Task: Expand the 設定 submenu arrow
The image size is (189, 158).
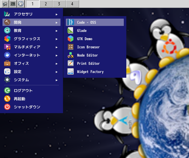Action: pos(56,72)
